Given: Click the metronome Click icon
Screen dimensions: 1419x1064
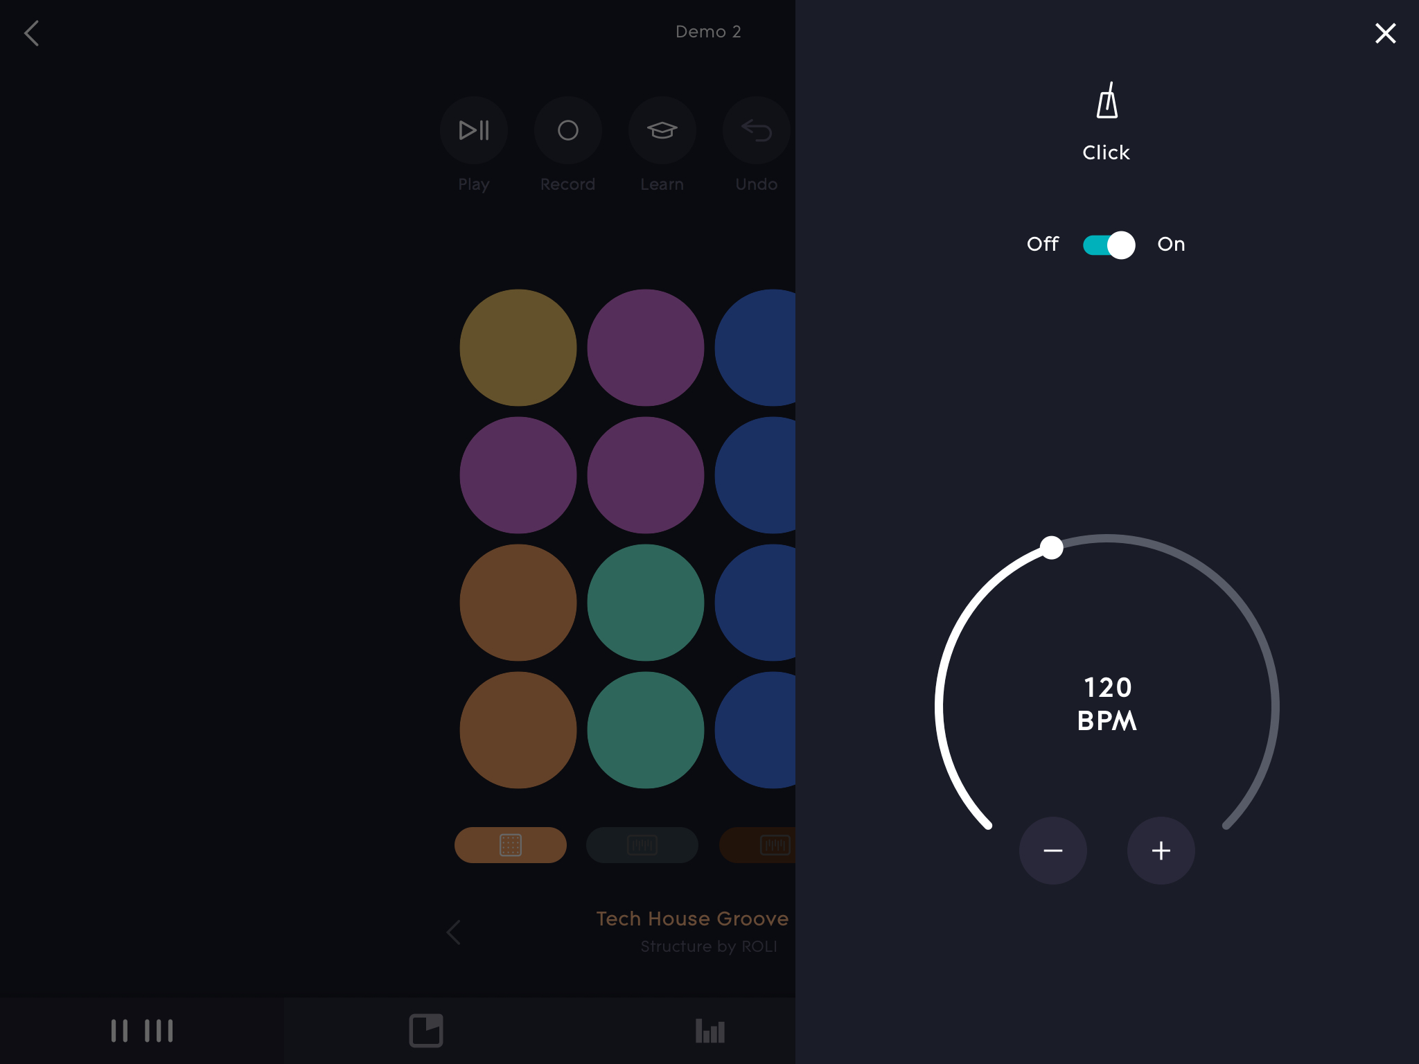Looking at the screenshot, I should [1105, 102].
